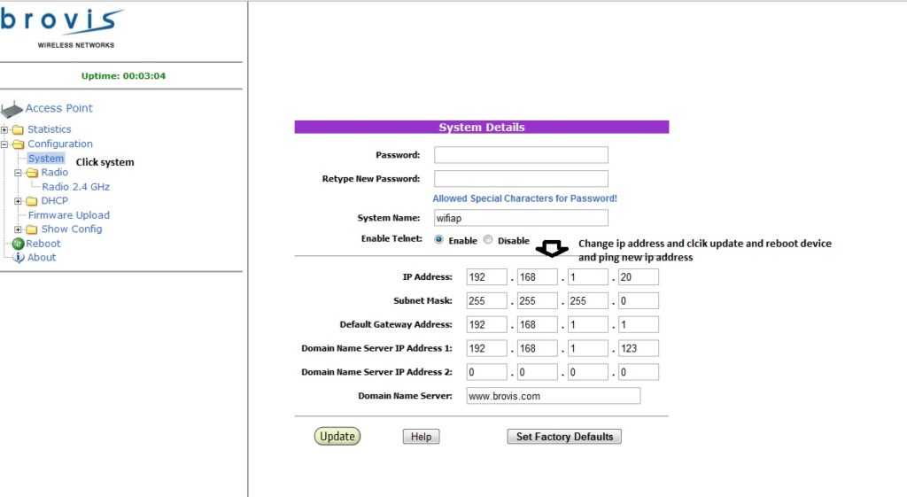This screenshot has width=907, height=497.
Task: Click the green Reboot icon
Action: [18, 244]
